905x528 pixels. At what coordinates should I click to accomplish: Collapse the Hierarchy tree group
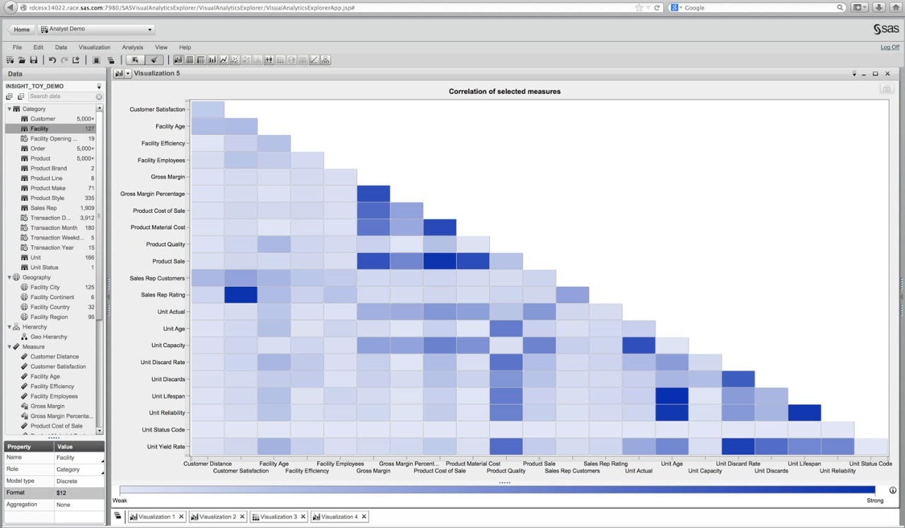pos(9,327)
